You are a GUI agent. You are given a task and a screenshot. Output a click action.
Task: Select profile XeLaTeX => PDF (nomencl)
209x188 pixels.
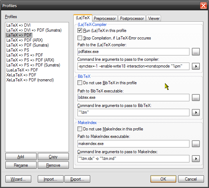pos(30,80)
